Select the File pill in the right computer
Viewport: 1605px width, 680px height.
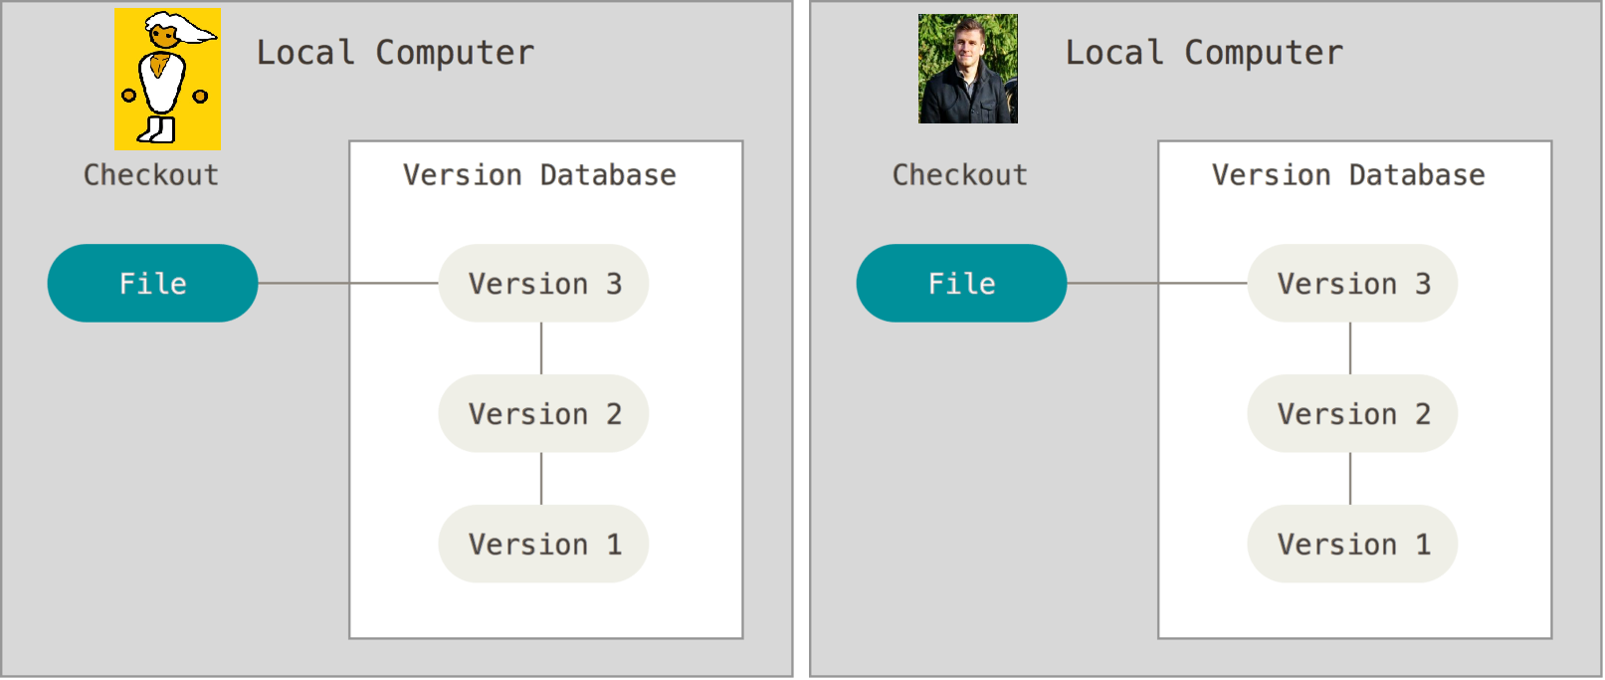[x=961, y=283]
